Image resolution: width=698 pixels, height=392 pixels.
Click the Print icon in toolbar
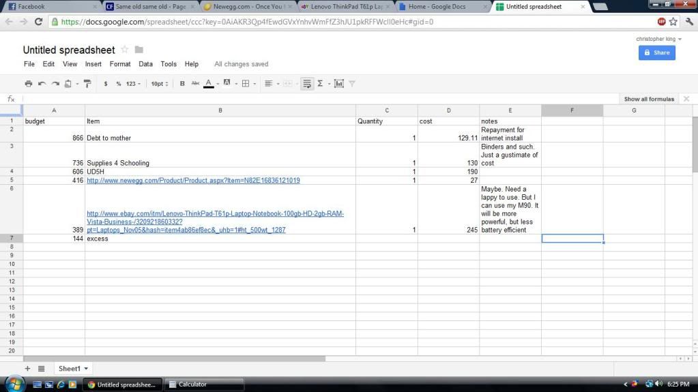click(29, 84)
